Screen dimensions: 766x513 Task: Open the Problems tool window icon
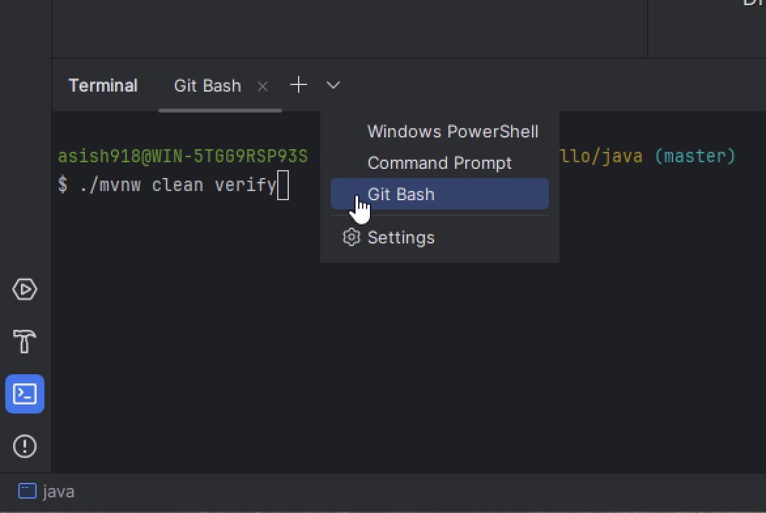coord(24,446)
